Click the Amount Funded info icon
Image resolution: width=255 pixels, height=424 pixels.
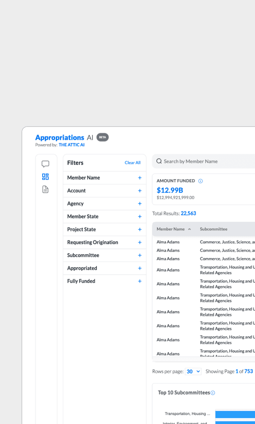tap(200, 181)
